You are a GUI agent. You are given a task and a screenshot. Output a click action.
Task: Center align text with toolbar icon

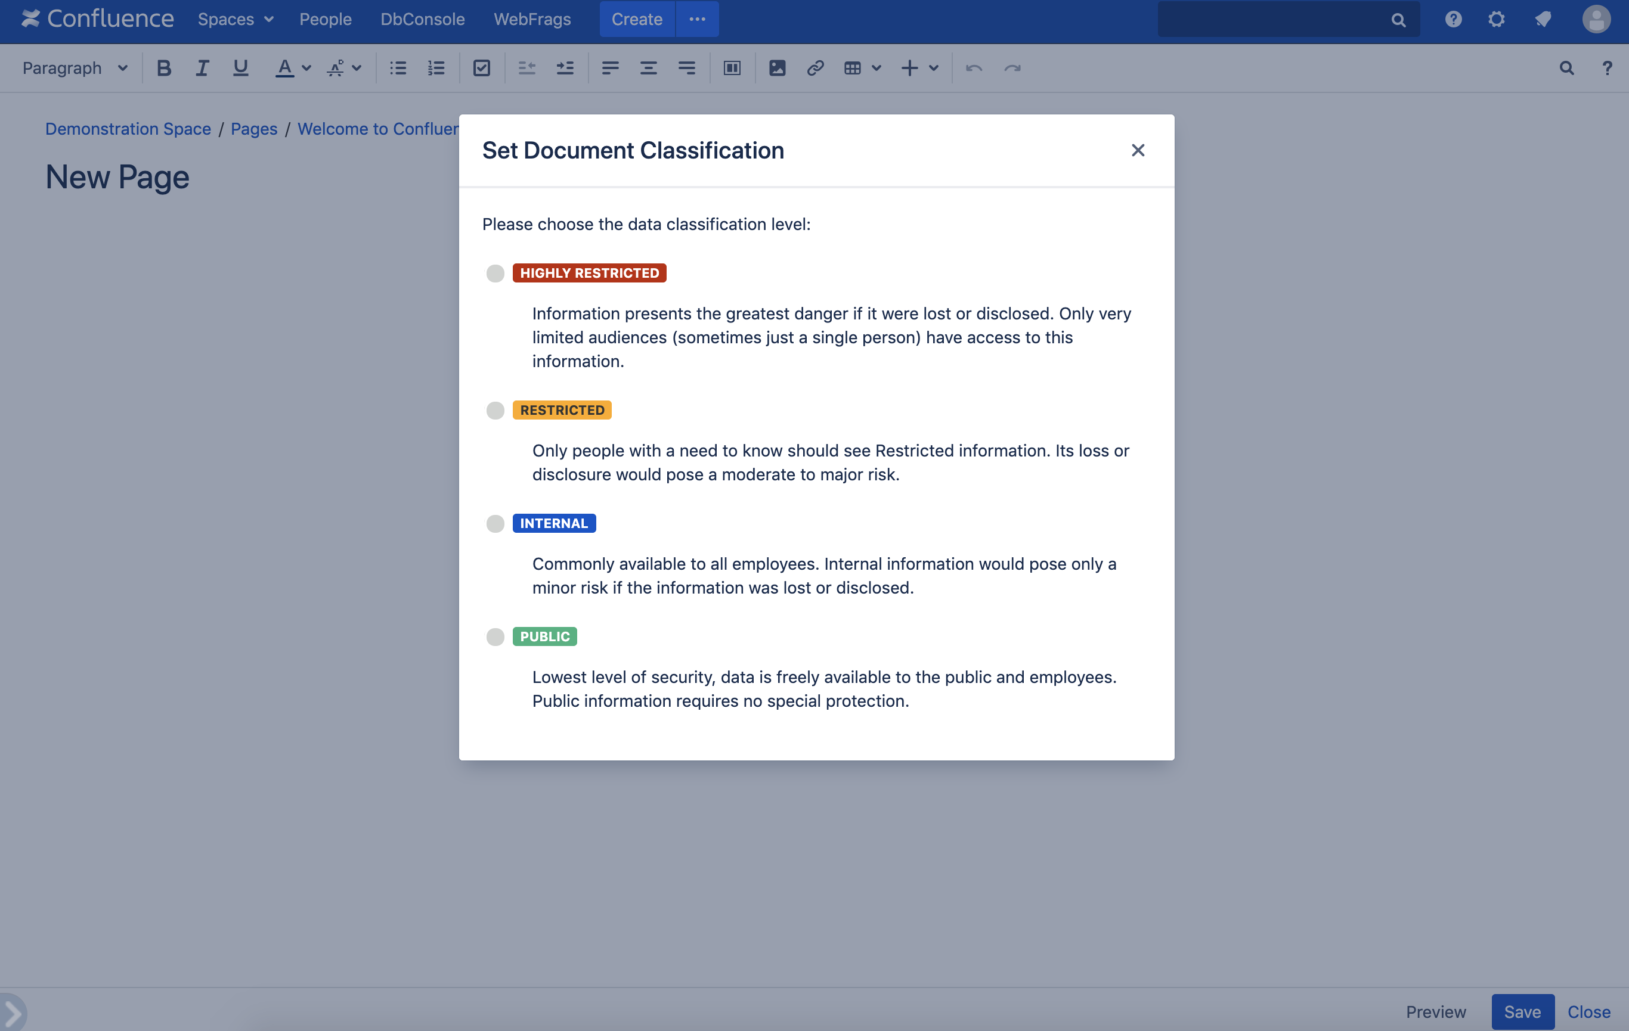tap(648, 69)
